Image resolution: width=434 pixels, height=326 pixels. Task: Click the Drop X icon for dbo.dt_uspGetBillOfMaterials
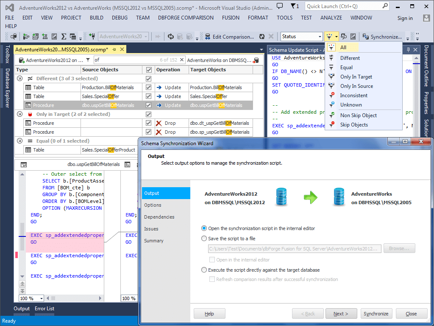click(x=159, y=123)
